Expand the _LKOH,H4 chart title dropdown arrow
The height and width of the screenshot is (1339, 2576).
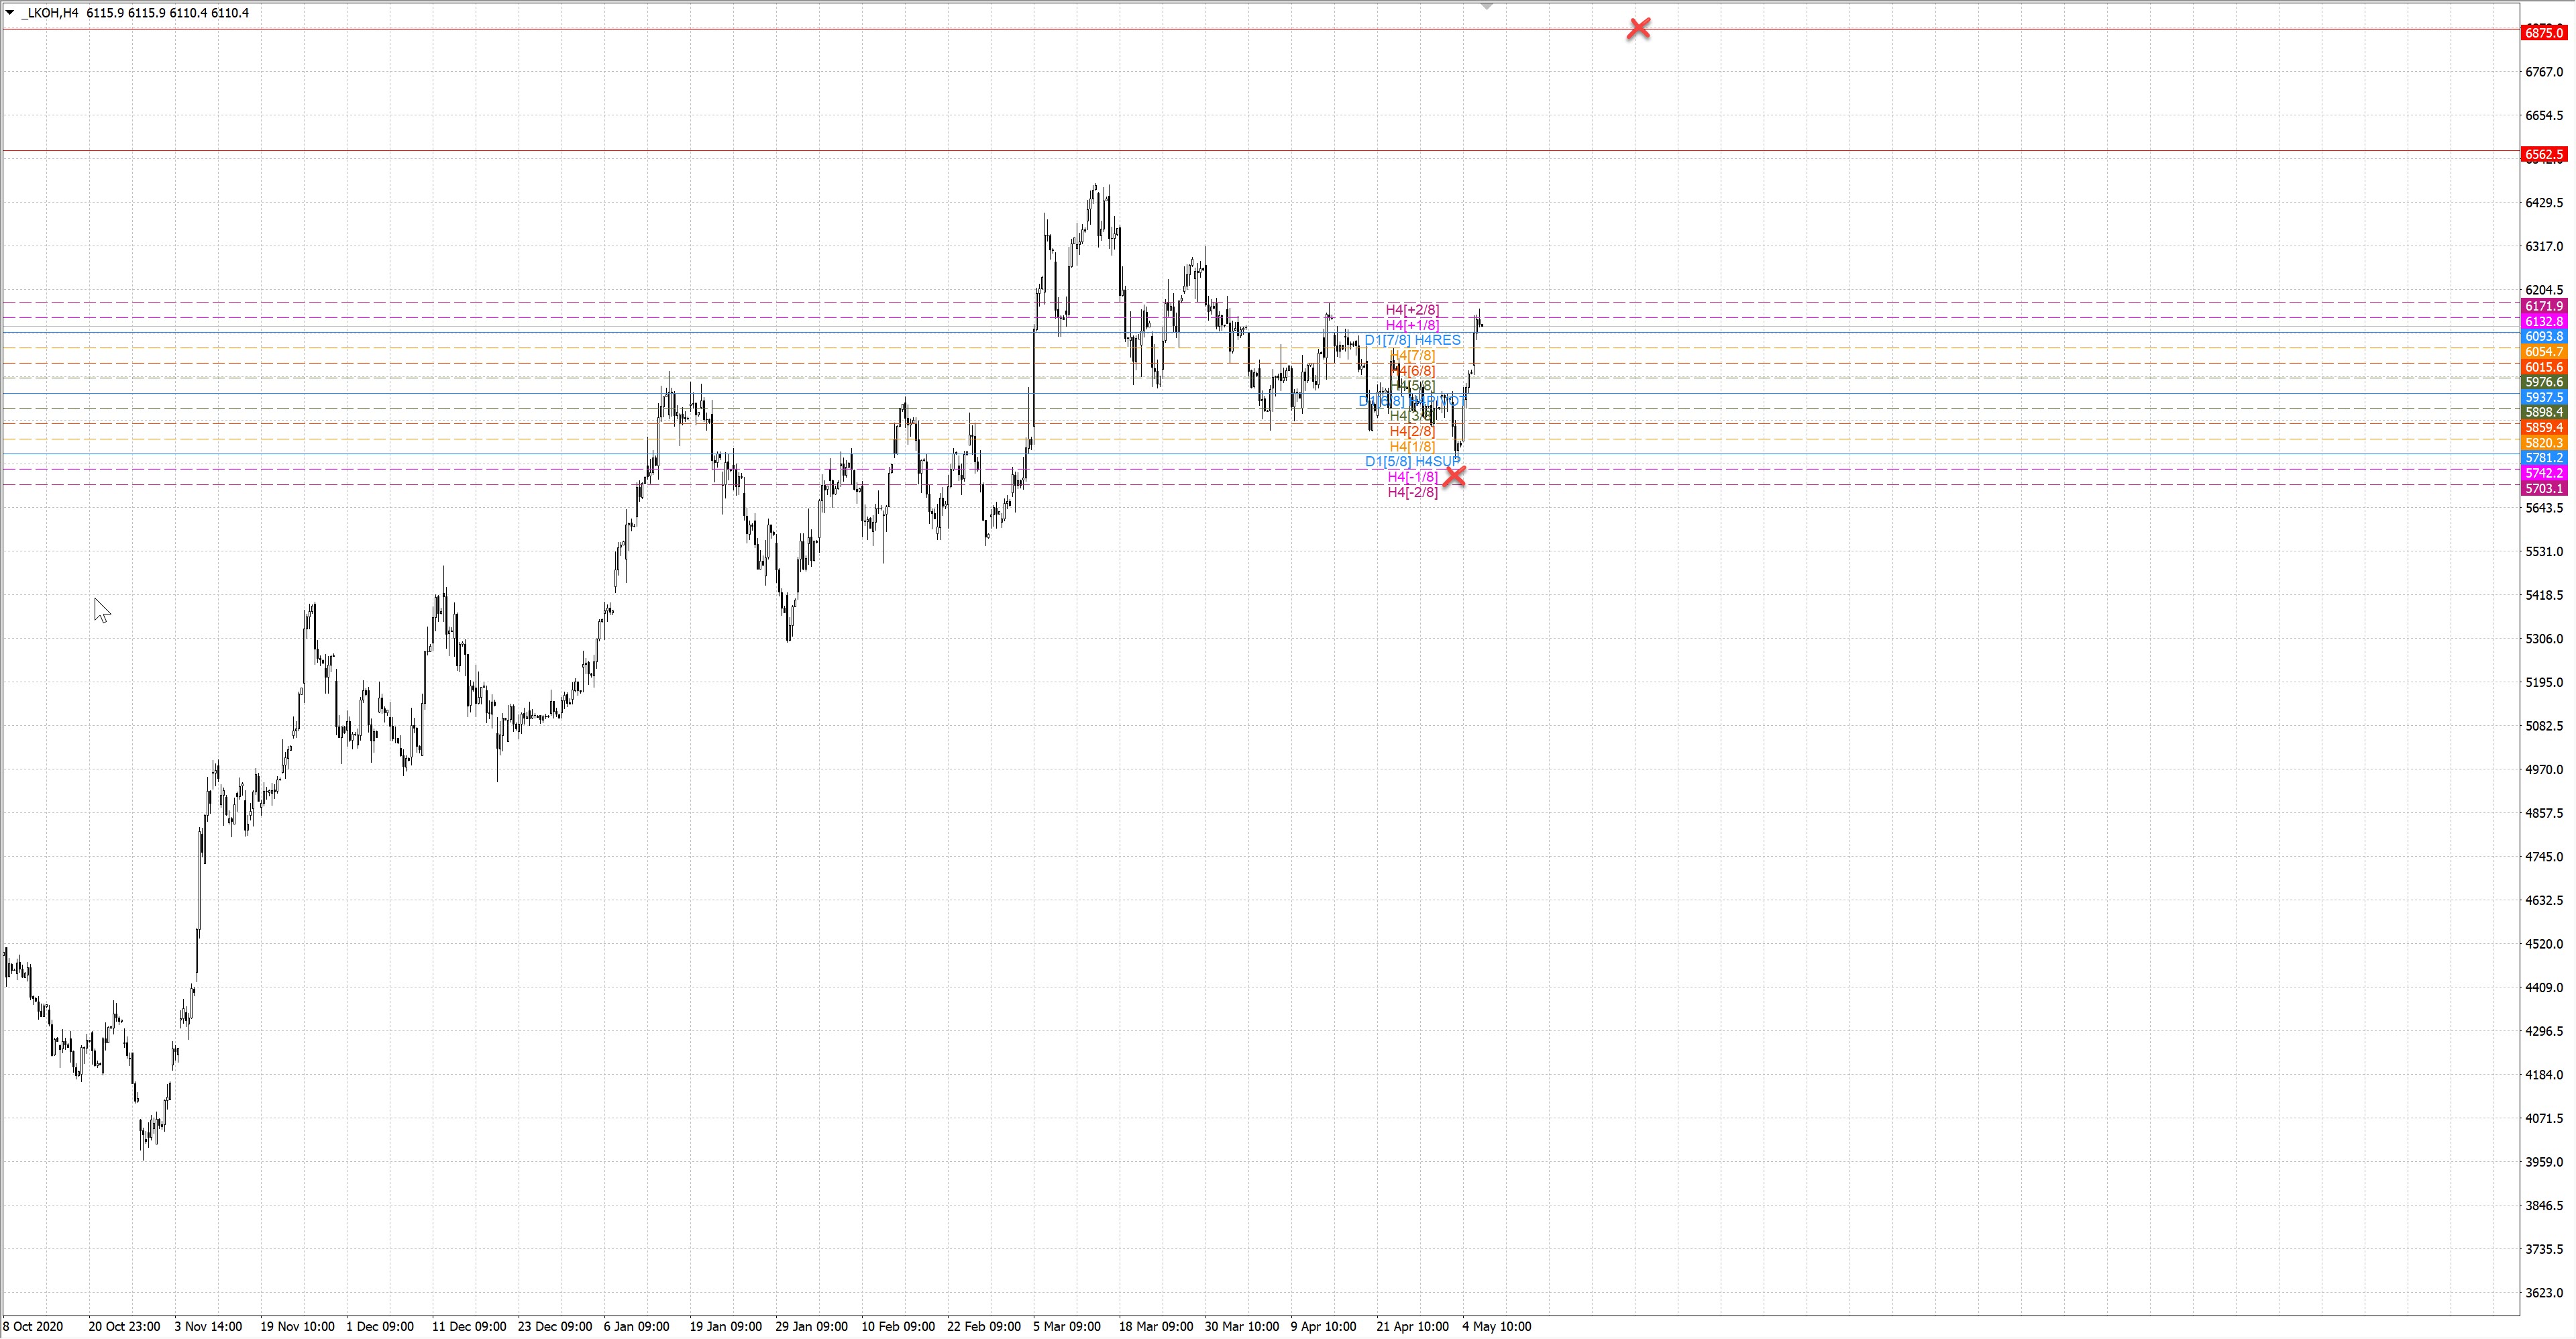(10, 13)
